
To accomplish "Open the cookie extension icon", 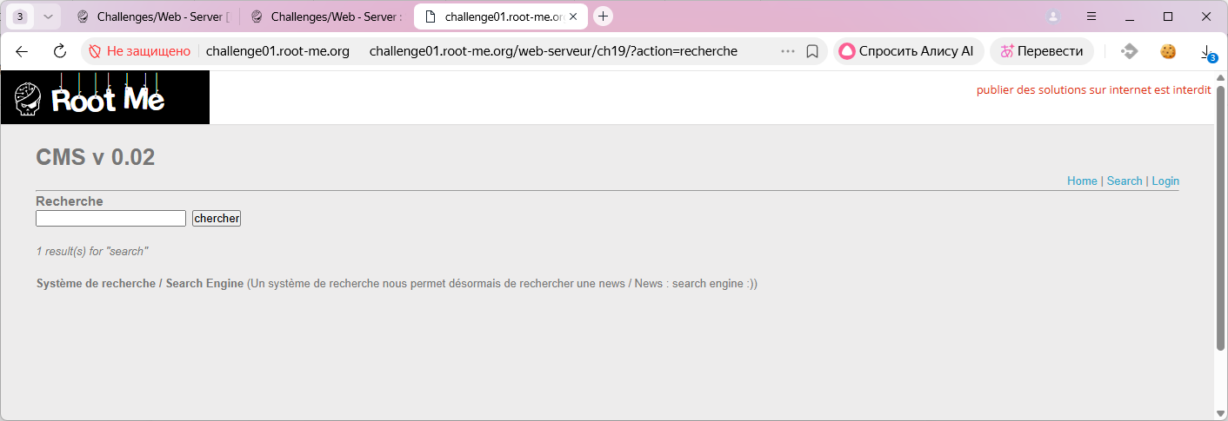I will pyautogui.click(x=1168, y=51).
